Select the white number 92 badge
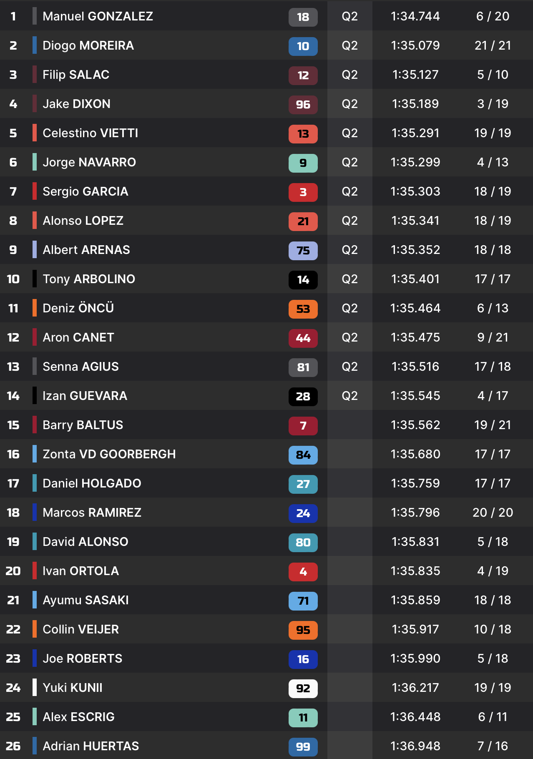This screenshot has width=533, height=759. point(303,689)
